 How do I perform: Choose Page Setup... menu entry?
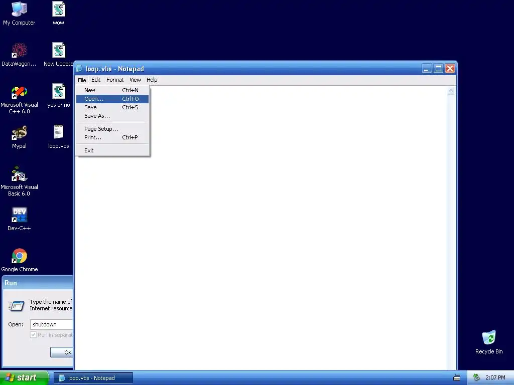(112, 129)
